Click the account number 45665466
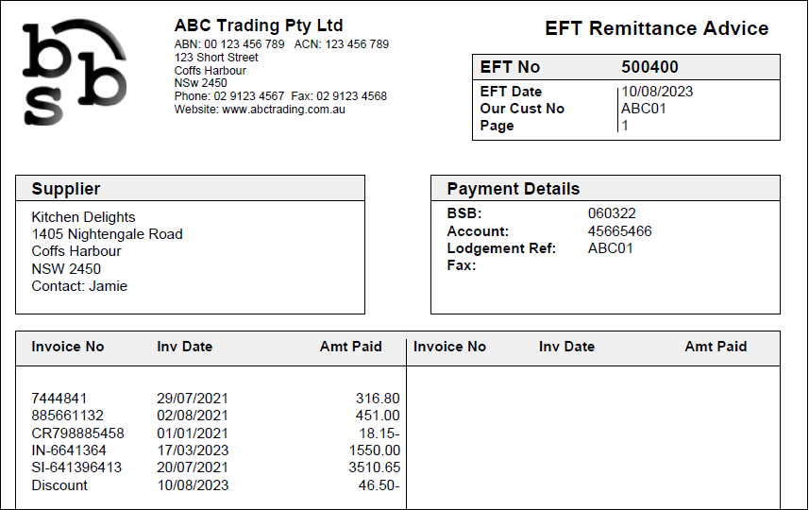 coord(619,231)
